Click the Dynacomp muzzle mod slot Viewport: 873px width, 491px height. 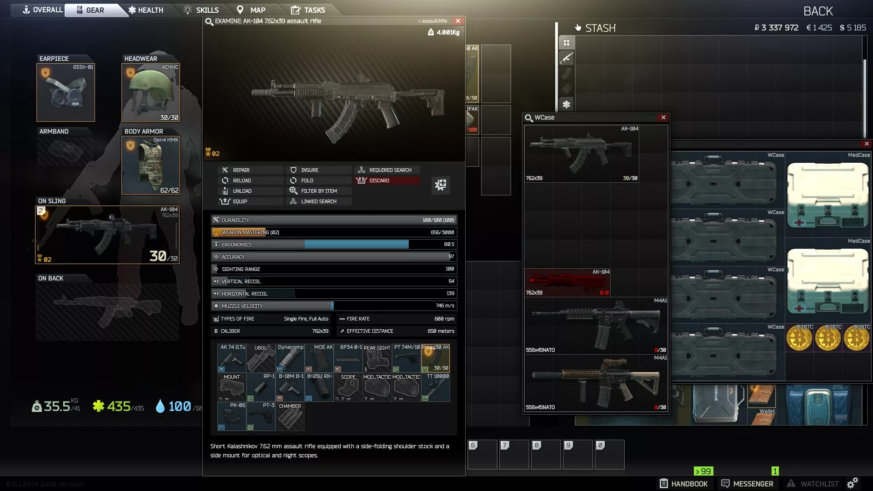290,358
